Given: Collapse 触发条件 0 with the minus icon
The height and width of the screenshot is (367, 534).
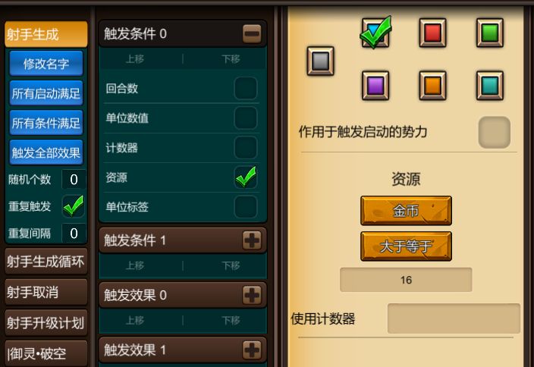Looking at the screenshot, I should 252,33.
